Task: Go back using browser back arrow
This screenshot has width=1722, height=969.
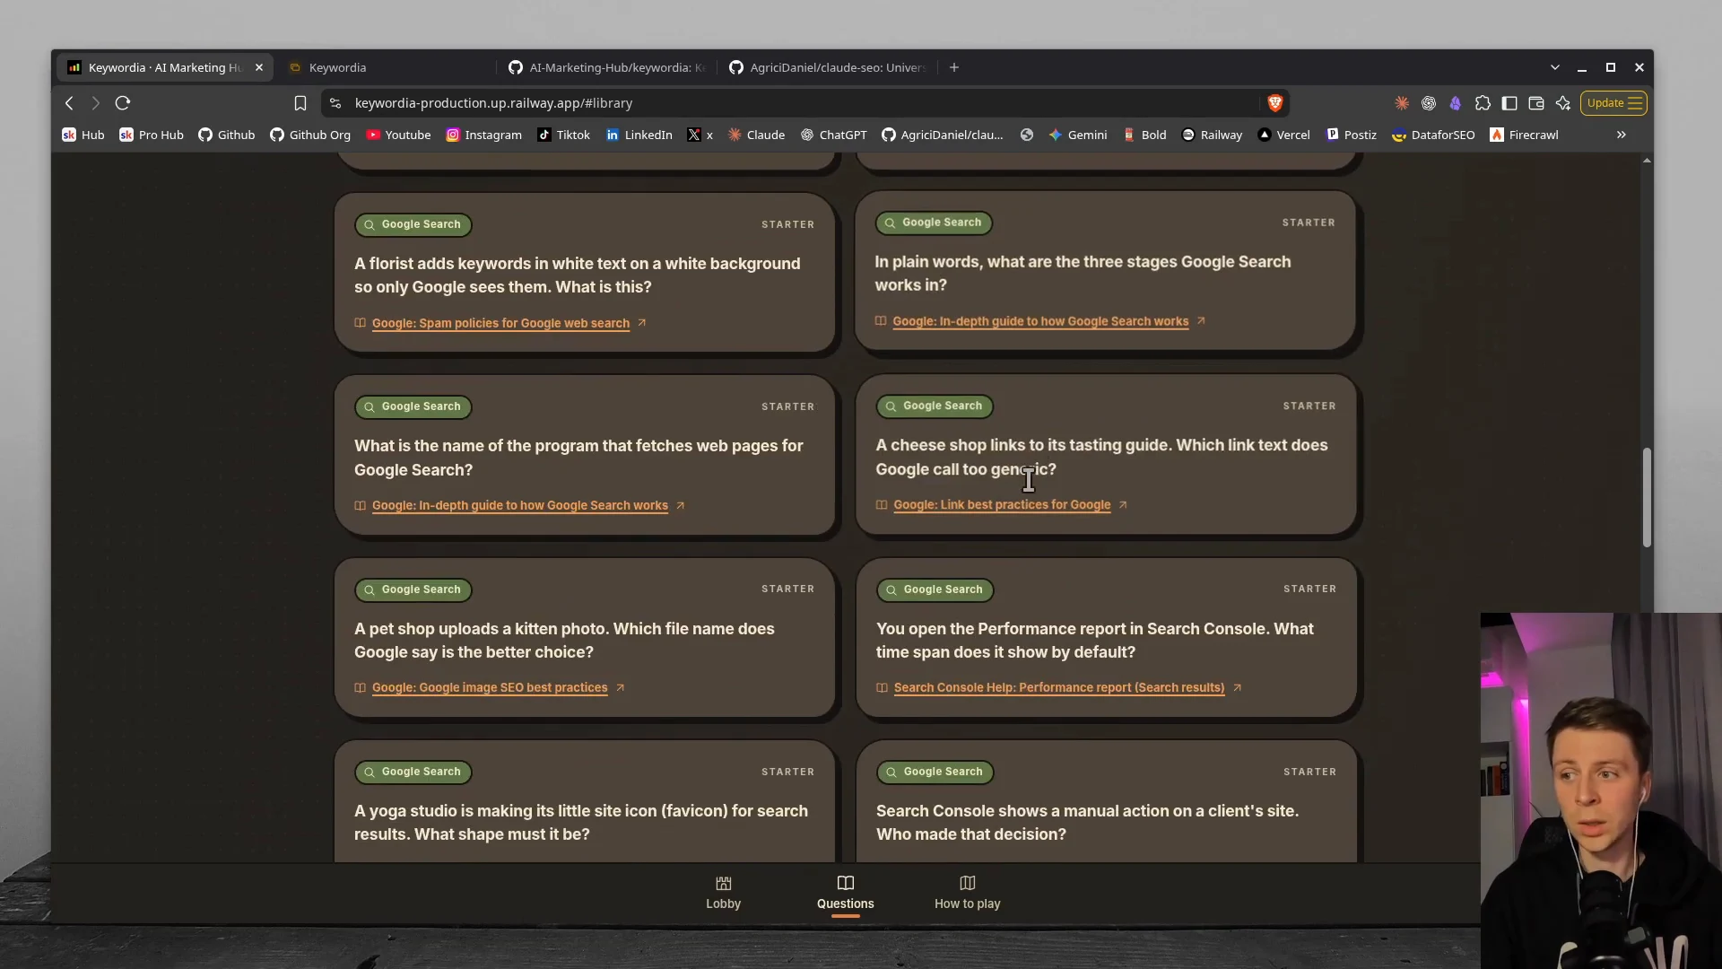Action: 69,103
